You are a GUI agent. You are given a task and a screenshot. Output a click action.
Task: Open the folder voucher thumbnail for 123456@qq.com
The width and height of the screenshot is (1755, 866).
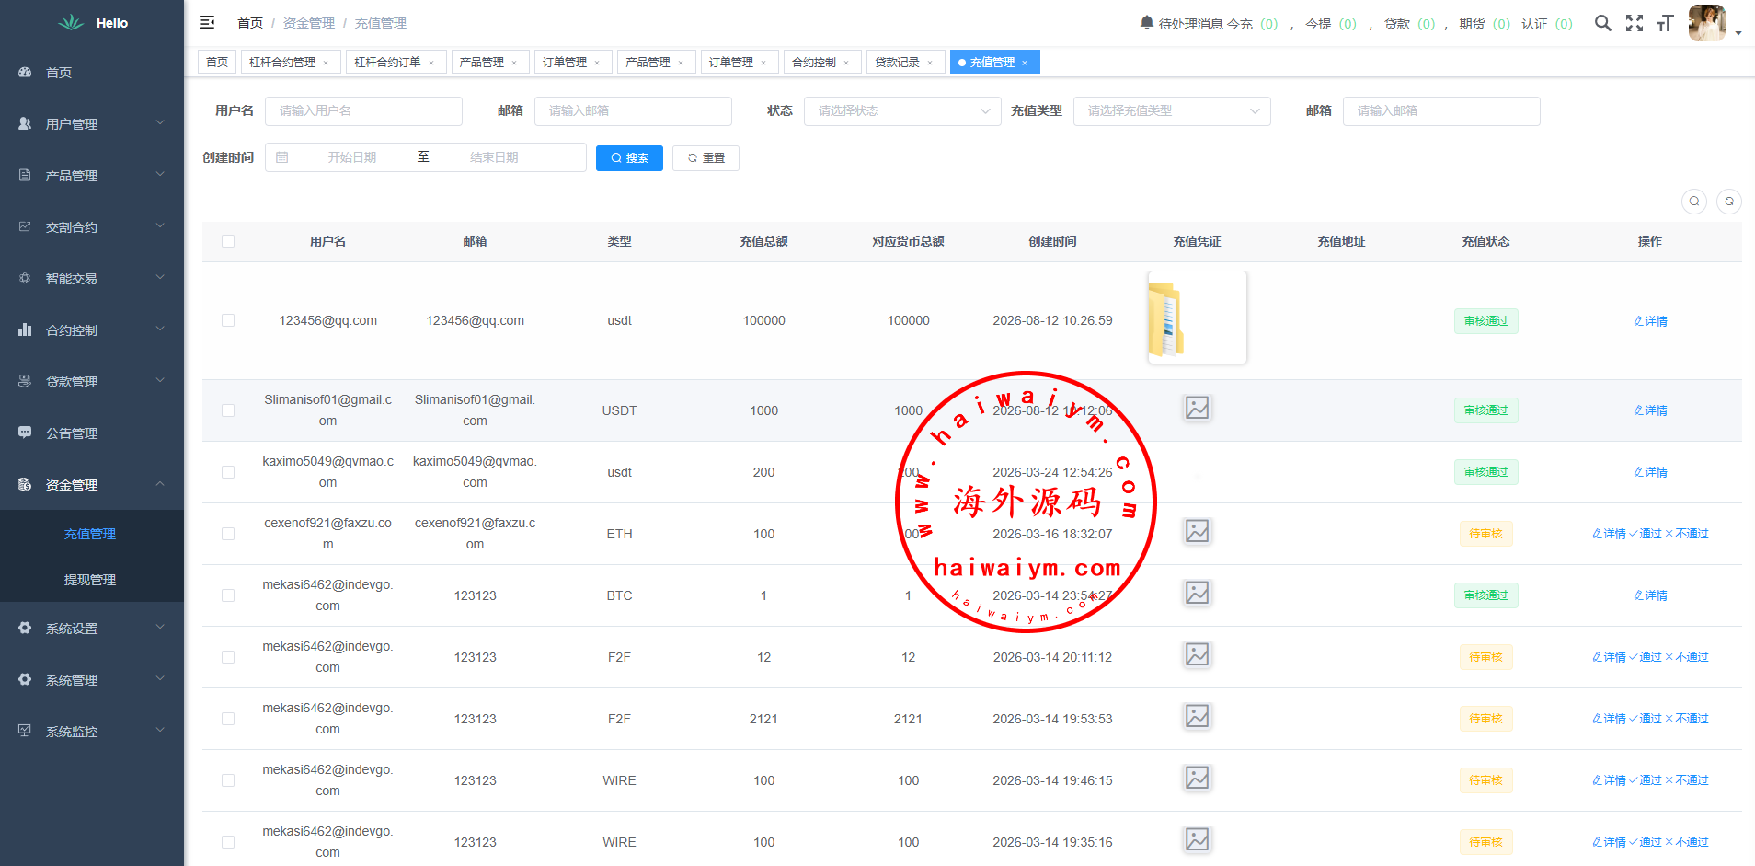pyautogui.click(x=1197, y=318)
